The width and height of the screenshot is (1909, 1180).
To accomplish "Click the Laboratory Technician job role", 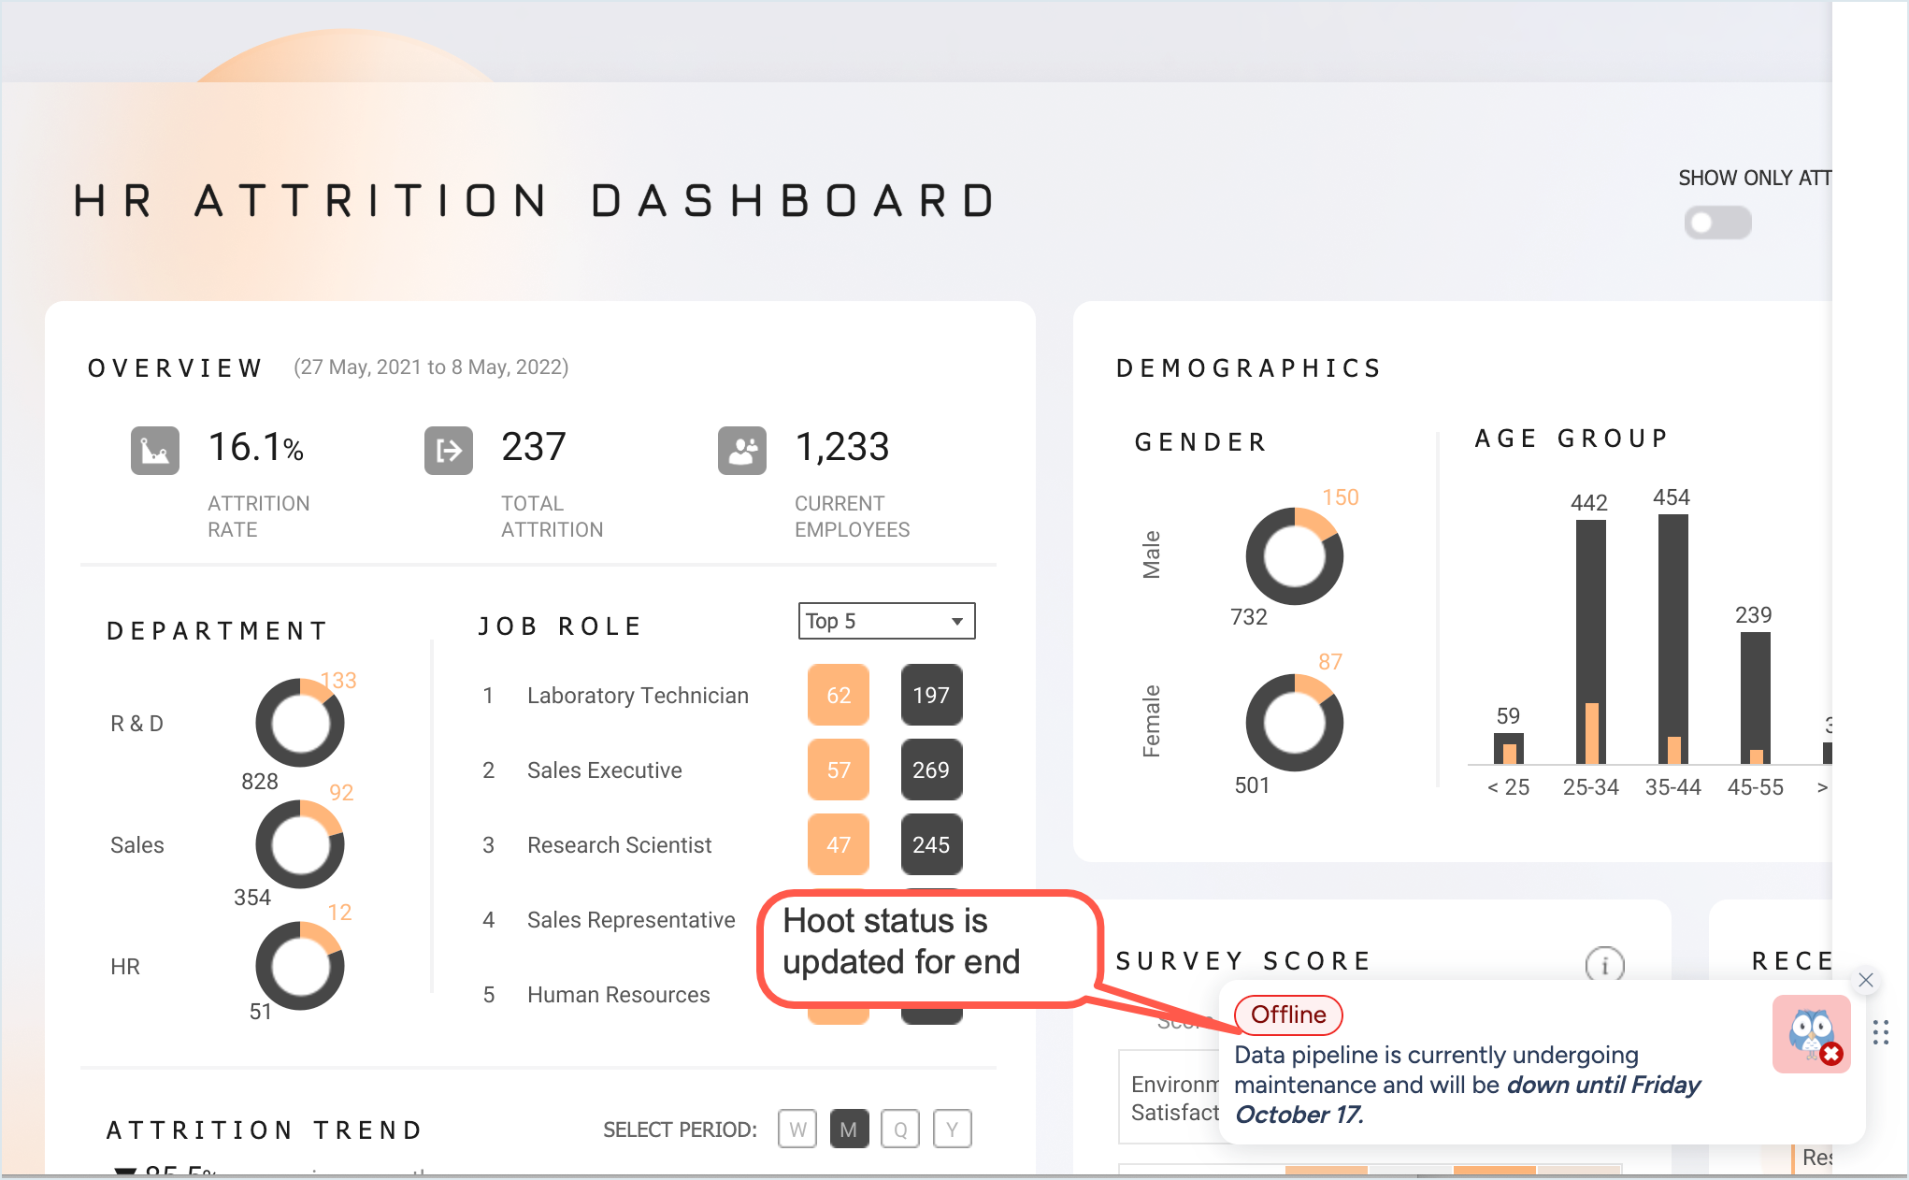I will (x=638, y=696).
